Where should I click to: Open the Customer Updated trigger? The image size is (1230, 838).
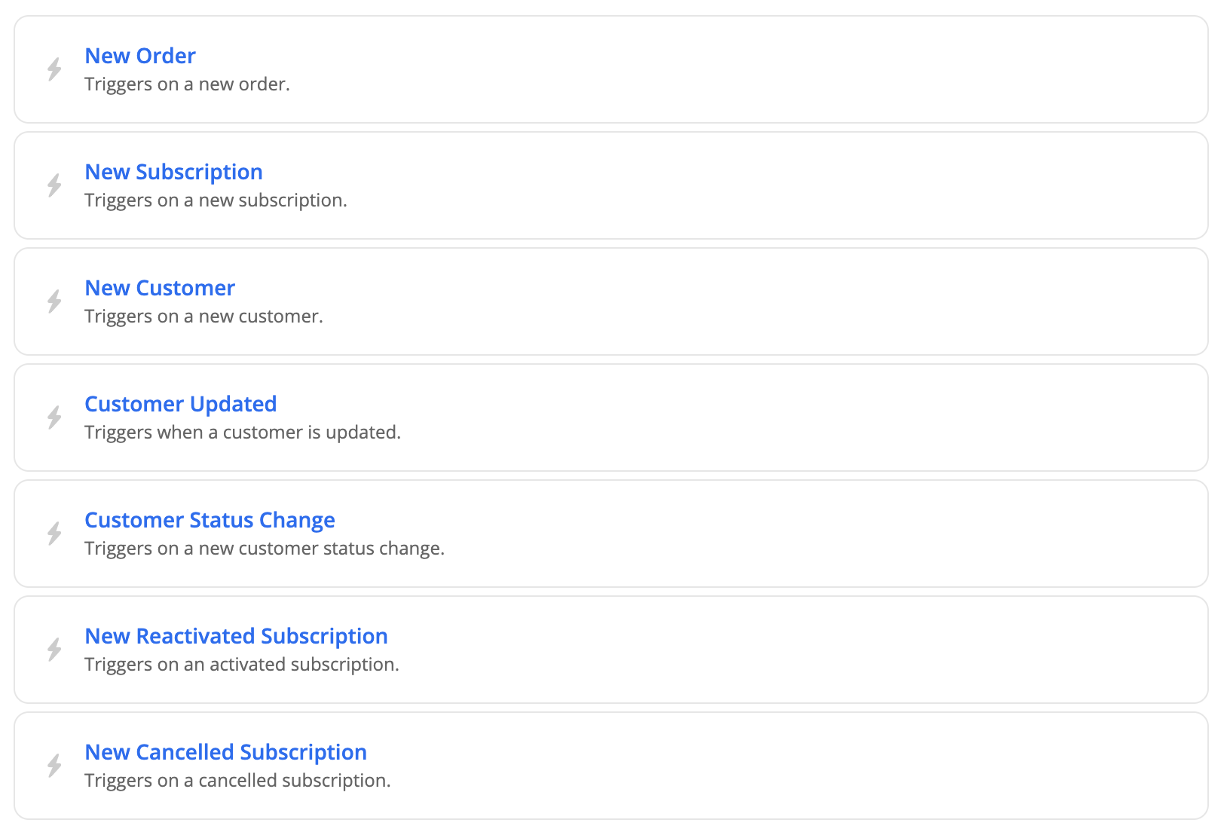(x=181, y=404)
